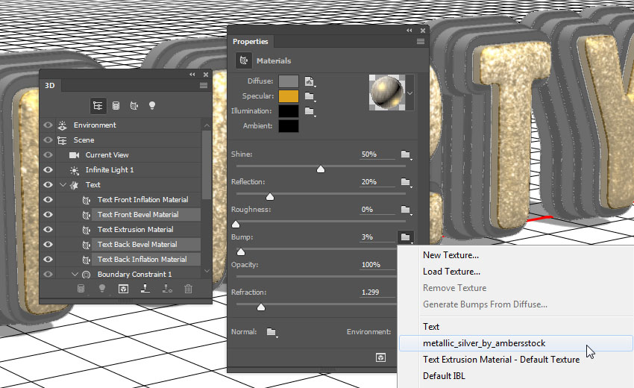Filter 3D panel by Materials
This screenshot has height=388, width=634.
point(134,106)
